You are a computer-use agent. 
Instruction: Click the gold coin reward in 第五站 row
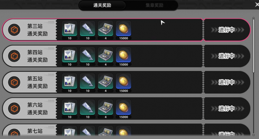(x=124, y=81)
